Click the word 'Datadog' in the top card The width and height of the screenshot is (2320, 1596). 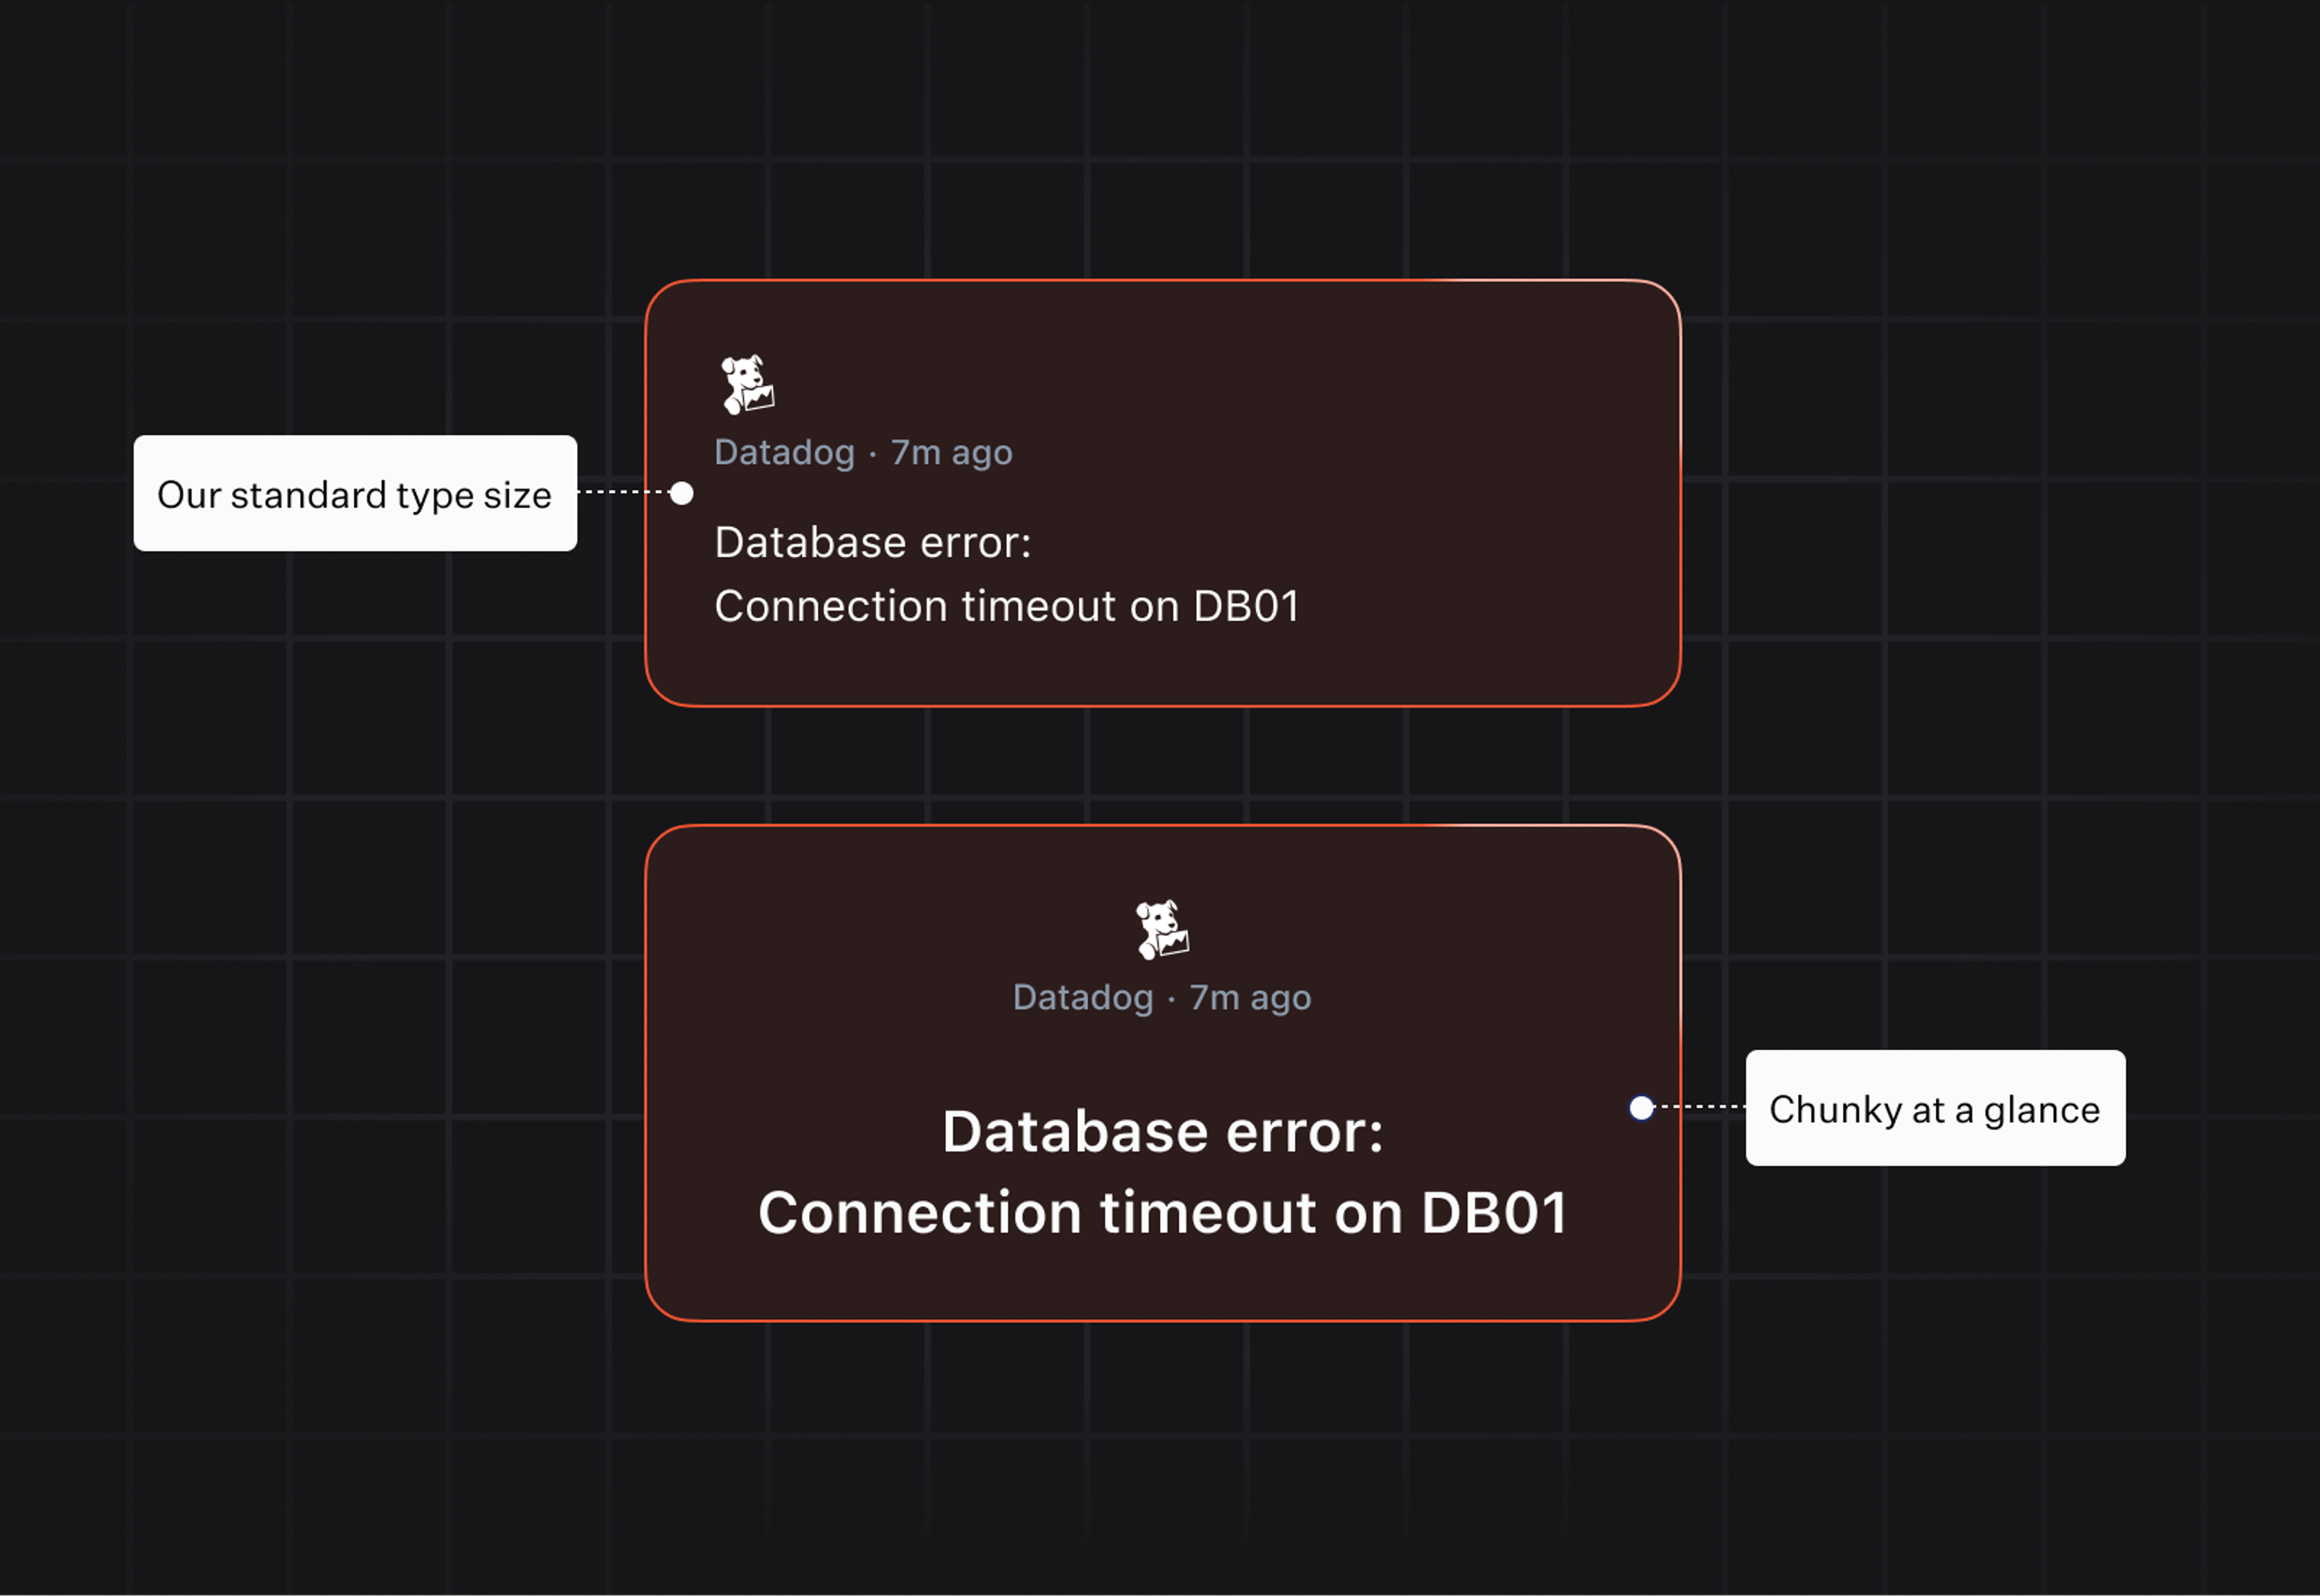coord(785,453)
